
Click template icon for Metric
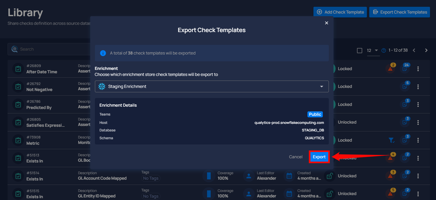pyautogui.click(x=18, y=140)
